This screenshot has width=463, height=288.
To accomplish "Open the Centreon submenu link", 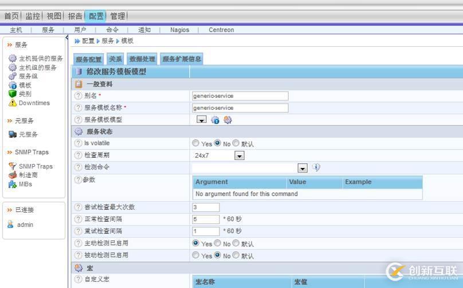I will (221, 30).
